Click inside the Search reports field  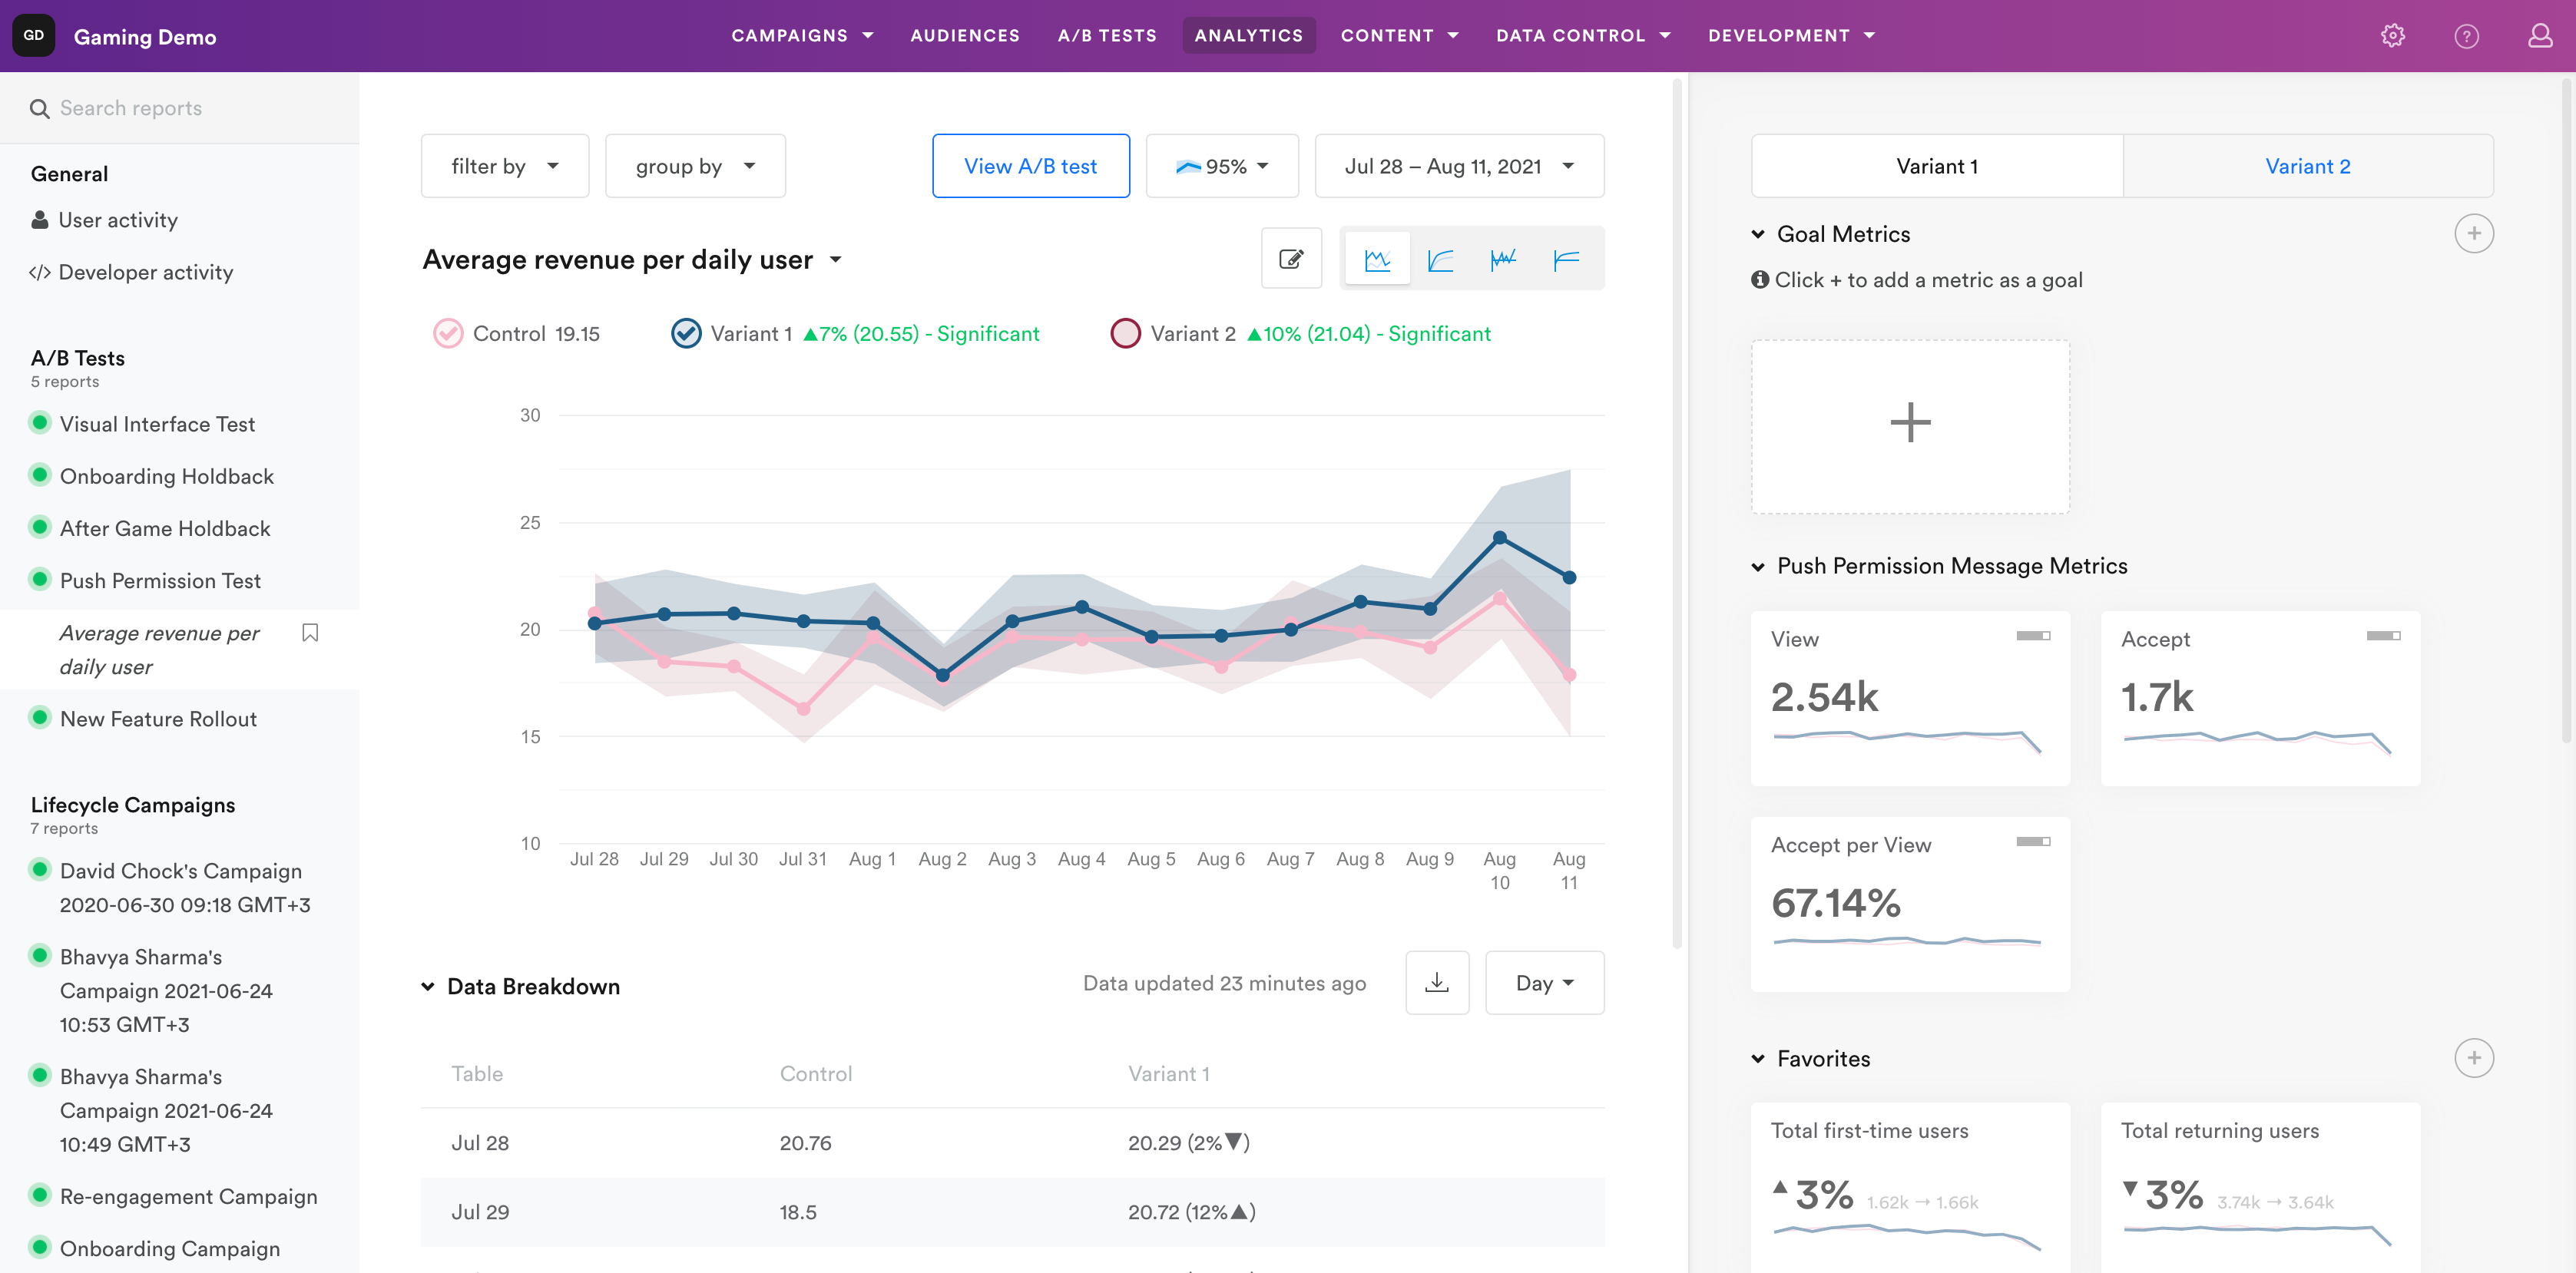(x=180, y=108)
